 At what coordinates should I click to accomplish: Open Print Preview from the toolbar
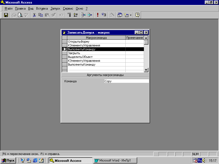click(20, 15)
